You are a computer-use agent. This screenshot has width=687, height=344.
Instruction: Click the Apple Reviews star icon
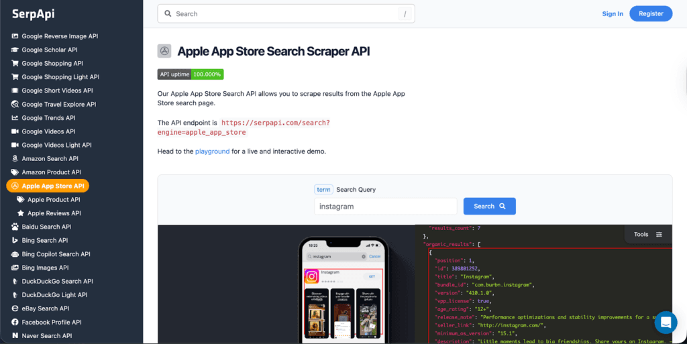[x=21, y=213]
